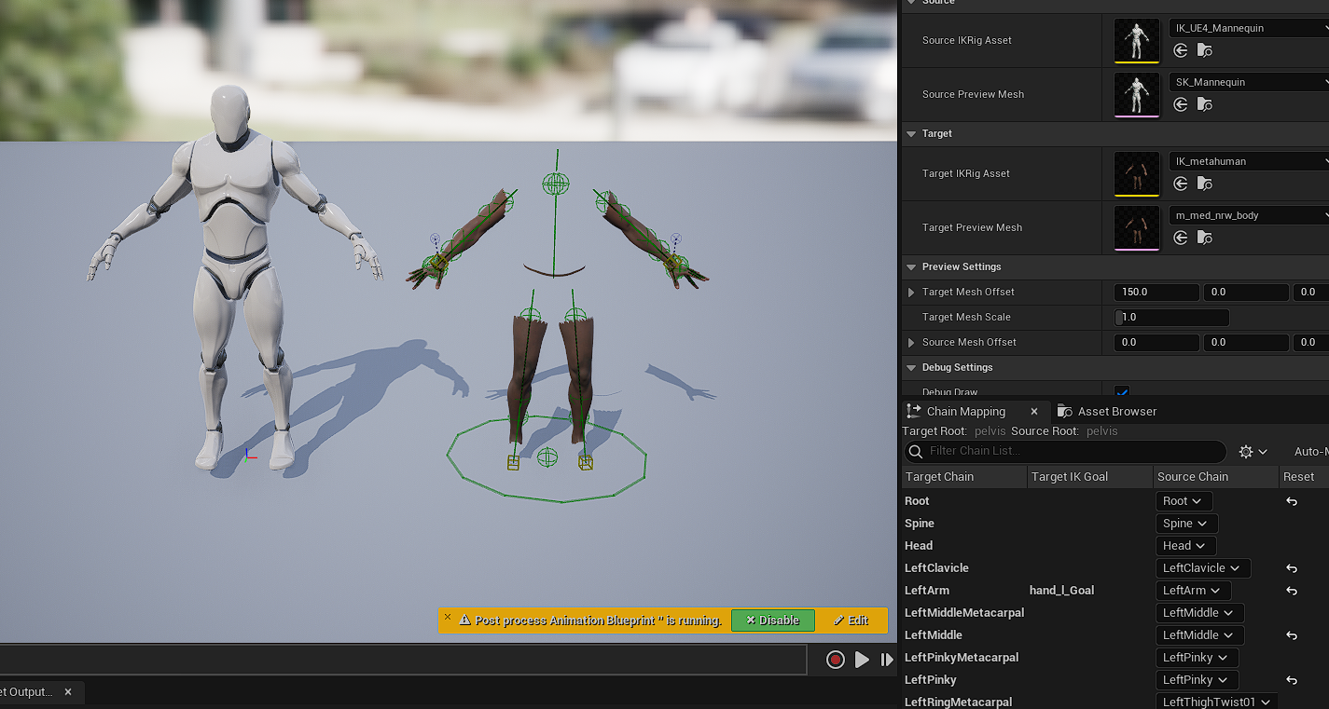Screen dimensions: 1329x709
Task: Click the m_med_nrw_body mesh thumbnail
Action: [1137, 228]
